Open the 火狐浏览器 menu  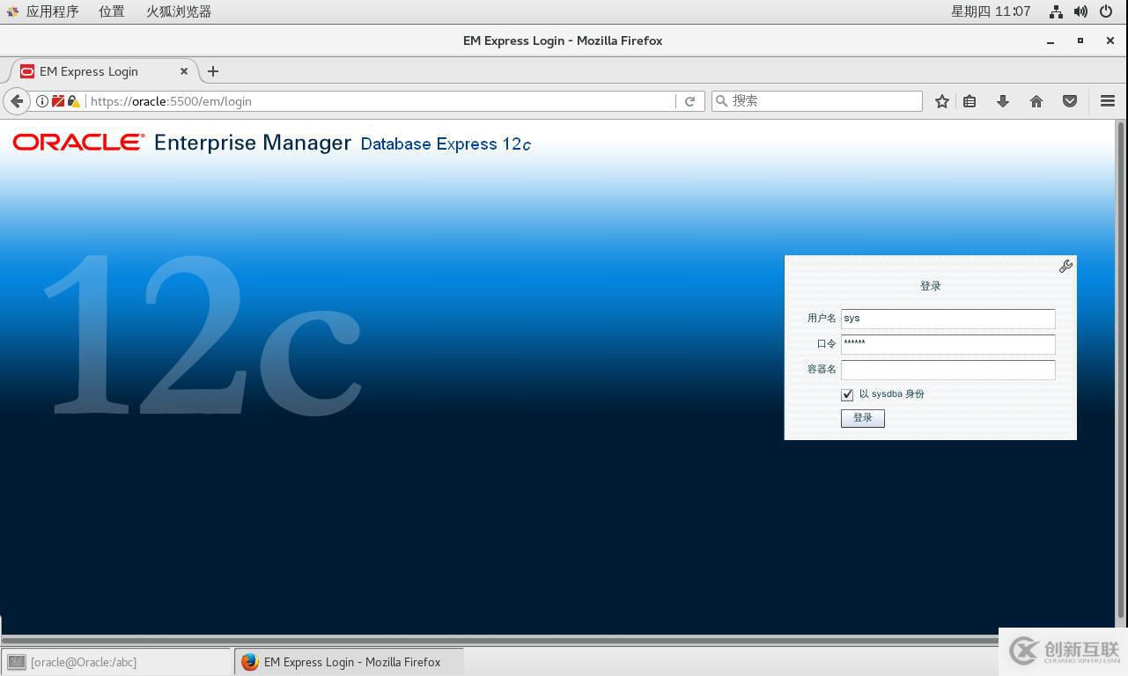pos(179,11)
